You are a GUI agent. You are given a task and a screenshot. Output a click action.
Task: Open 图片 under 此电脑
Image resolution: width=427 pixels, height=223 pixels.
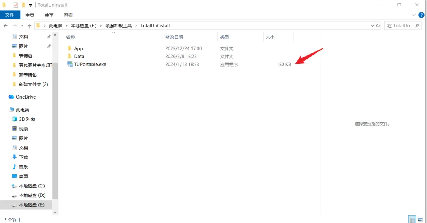tap(23, 138)
